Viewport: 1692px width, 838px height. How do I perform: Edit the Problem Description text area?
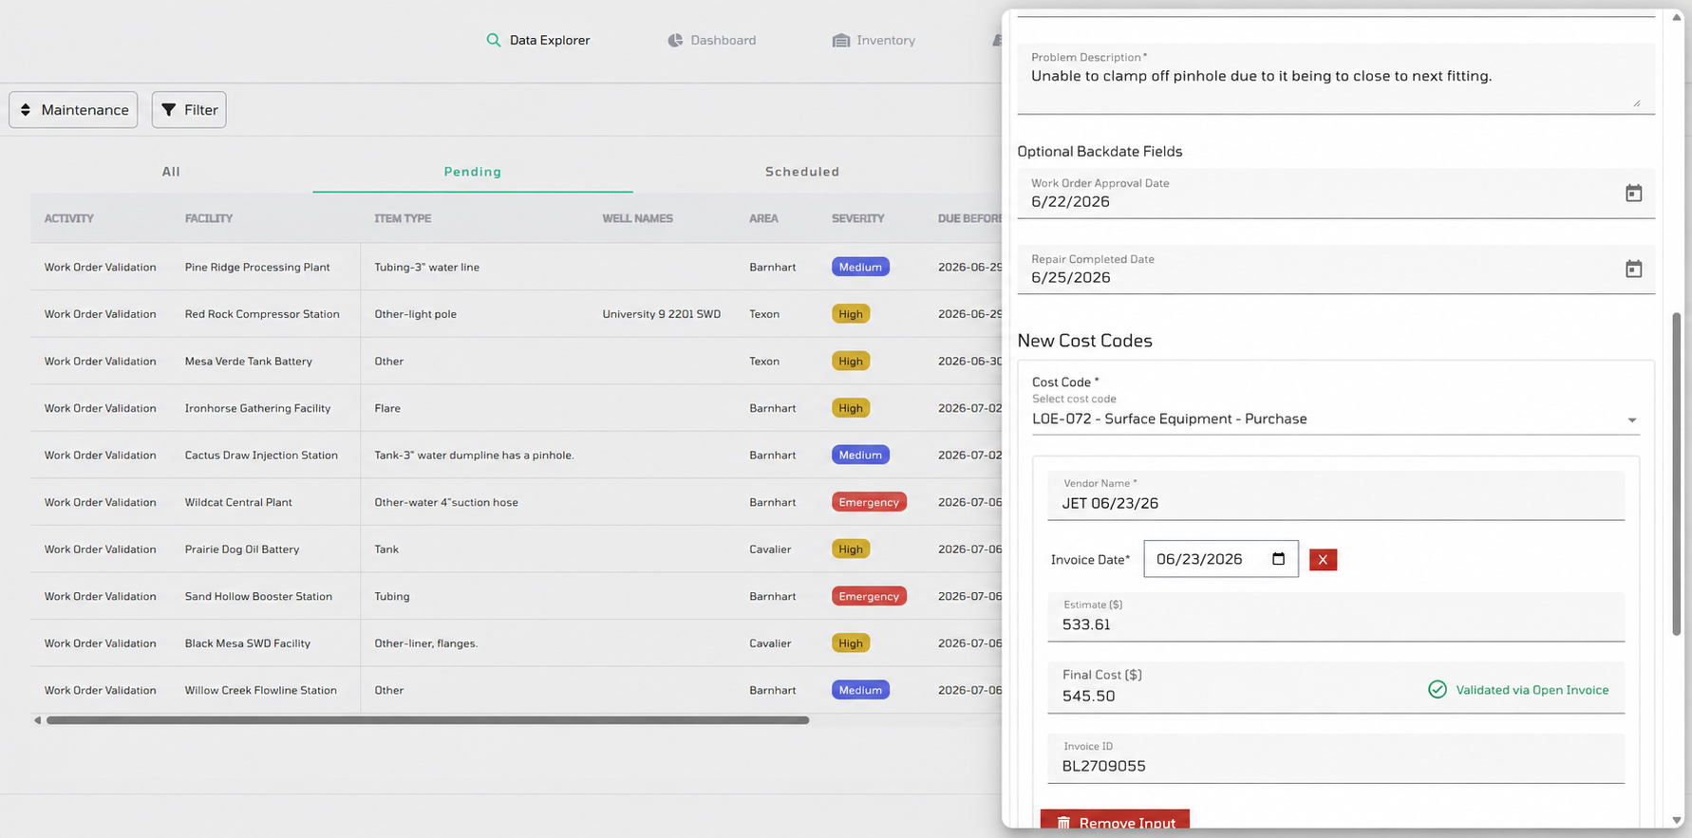click(x=1336, y=78)
